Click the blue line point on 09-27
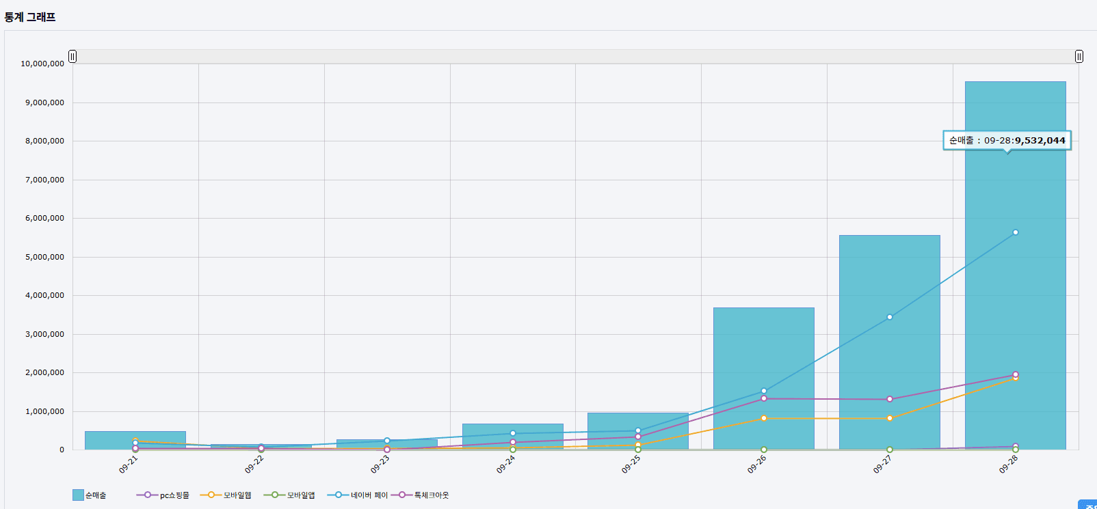The image size is (1097, 509). click(x=889, y=317)
